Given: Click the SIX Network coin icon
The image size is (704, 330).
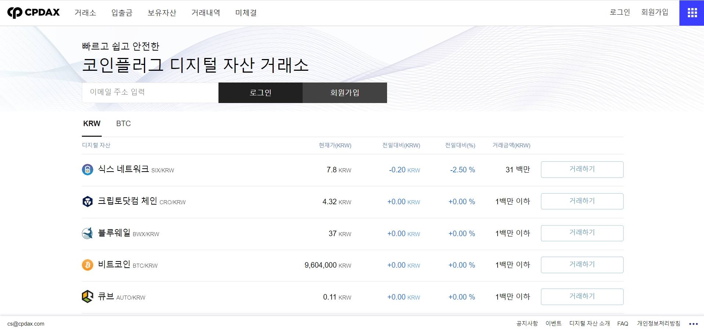Looking at the screenshot, I should coord(87,170).
